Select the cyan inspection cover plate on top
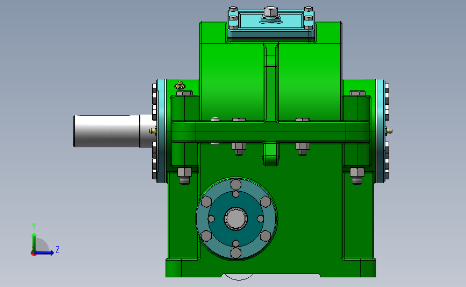The width and height of the screenshot is (466, 287). pyautogui.click(x=271, y=24)
